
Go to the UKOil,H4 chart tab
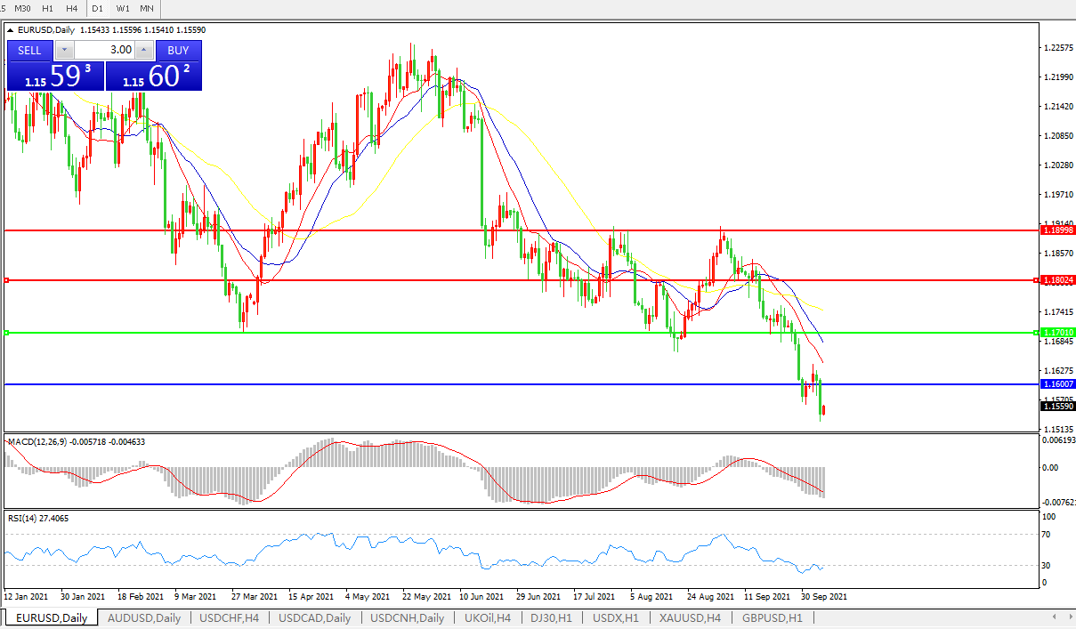[487, 617]
